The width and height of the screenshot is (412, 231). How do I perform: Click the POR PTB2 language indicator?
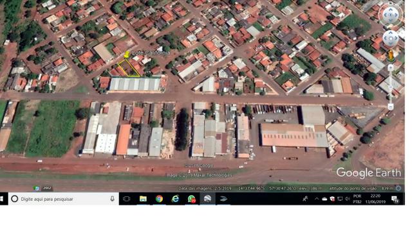pos(357,199)
